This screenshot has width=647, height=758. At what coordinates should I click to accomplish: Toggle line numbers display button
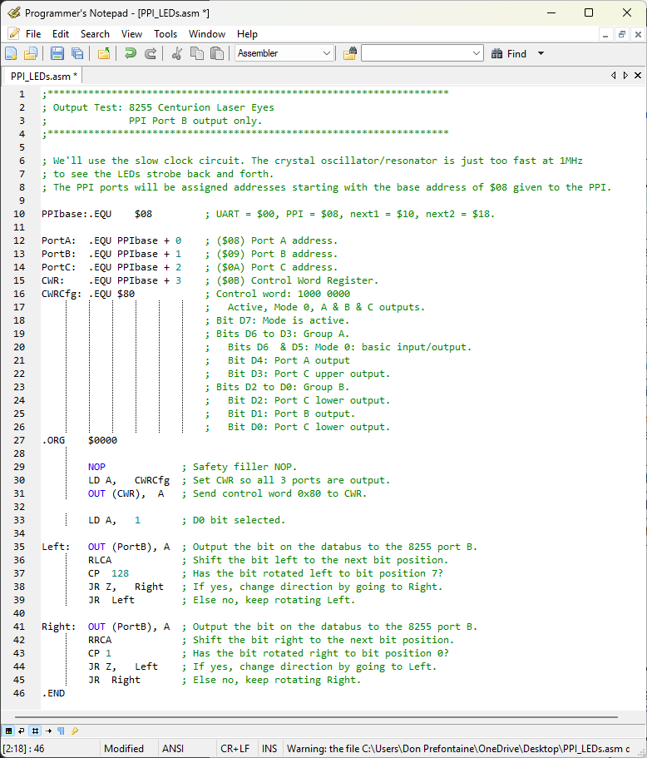(x=35, y=731)
